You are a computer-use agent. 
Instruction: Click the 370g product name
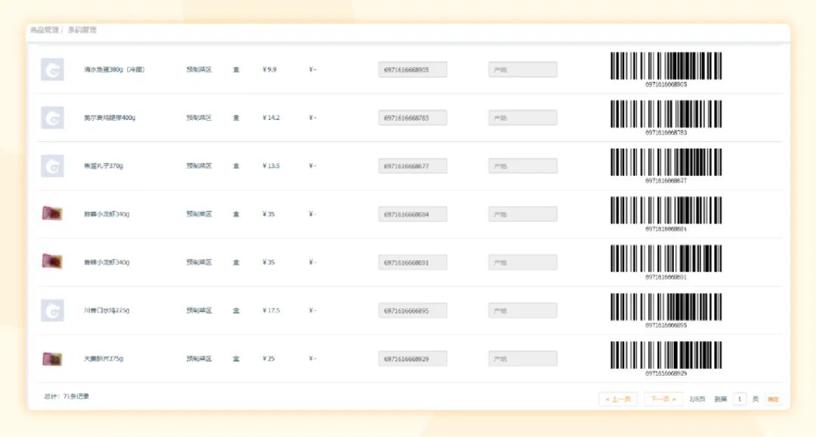pyautogui.click(x=104, y=166)
